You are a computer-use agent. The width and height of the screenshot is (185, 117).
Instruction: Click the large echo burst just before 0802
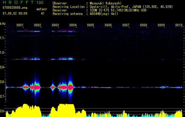tap(37, 87)
